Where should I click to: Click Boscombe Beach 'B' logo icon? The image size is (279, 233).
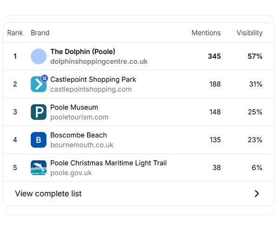tap(39, 140)
